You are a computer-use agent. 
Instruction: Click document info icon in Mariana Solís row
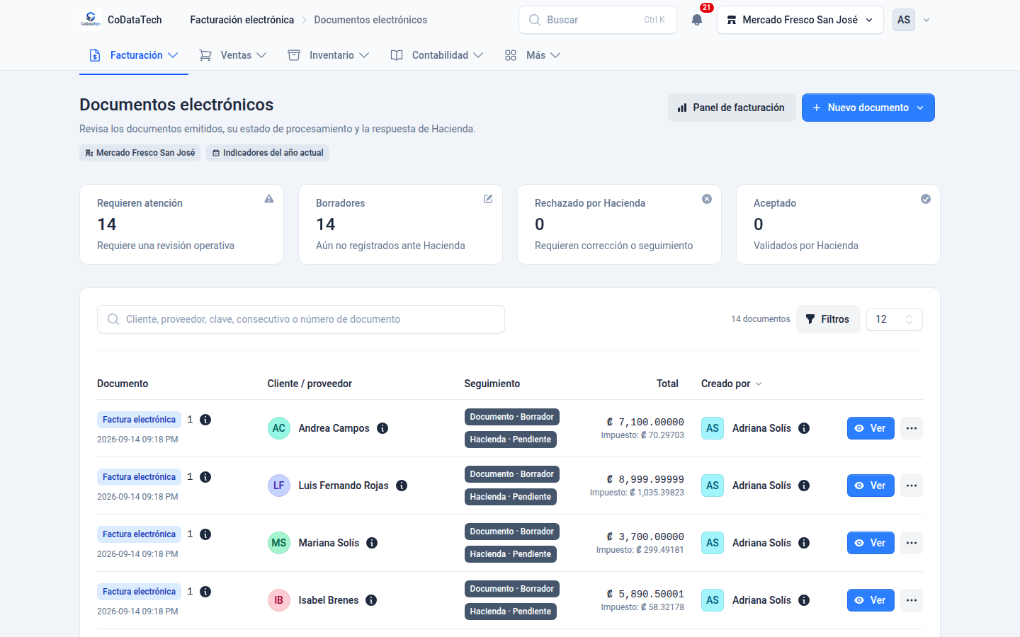[x=205, y=534]
